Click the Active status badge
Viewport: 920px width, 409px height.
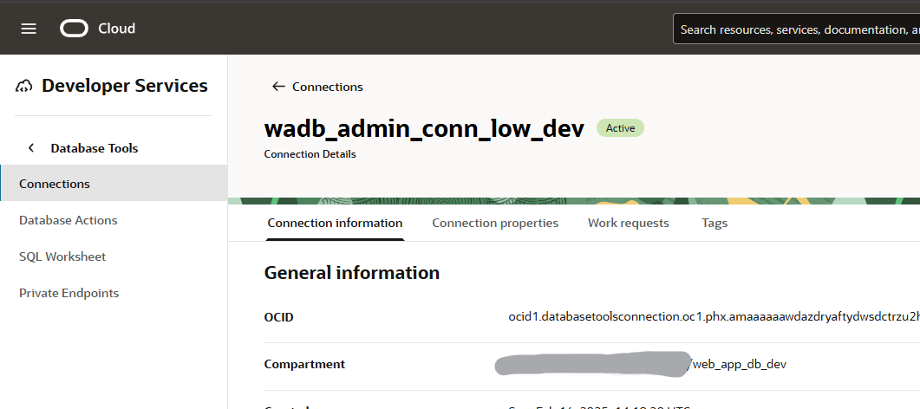click(620, 127)
